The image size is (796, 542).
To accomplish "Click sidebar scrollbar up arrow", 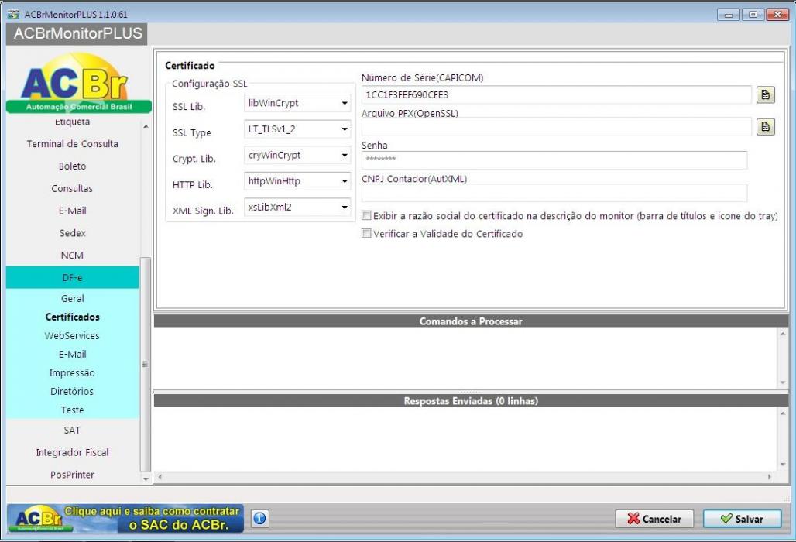I will (x=146, y=126).
